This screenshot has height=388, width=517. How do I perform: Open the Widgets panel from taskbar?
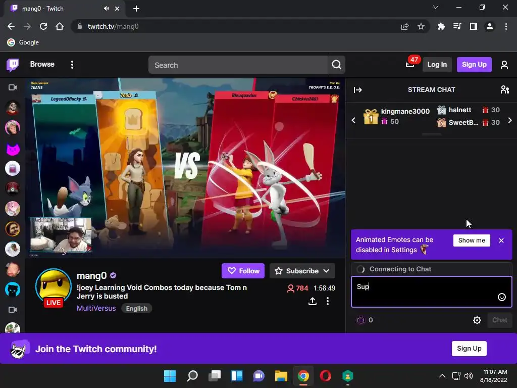(237, 376)
